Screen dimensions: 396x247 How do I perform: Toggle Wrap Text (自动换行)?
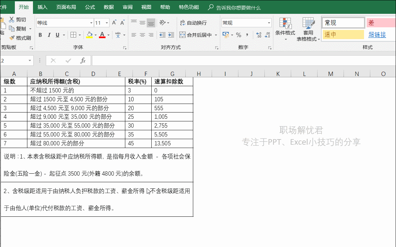193,23
